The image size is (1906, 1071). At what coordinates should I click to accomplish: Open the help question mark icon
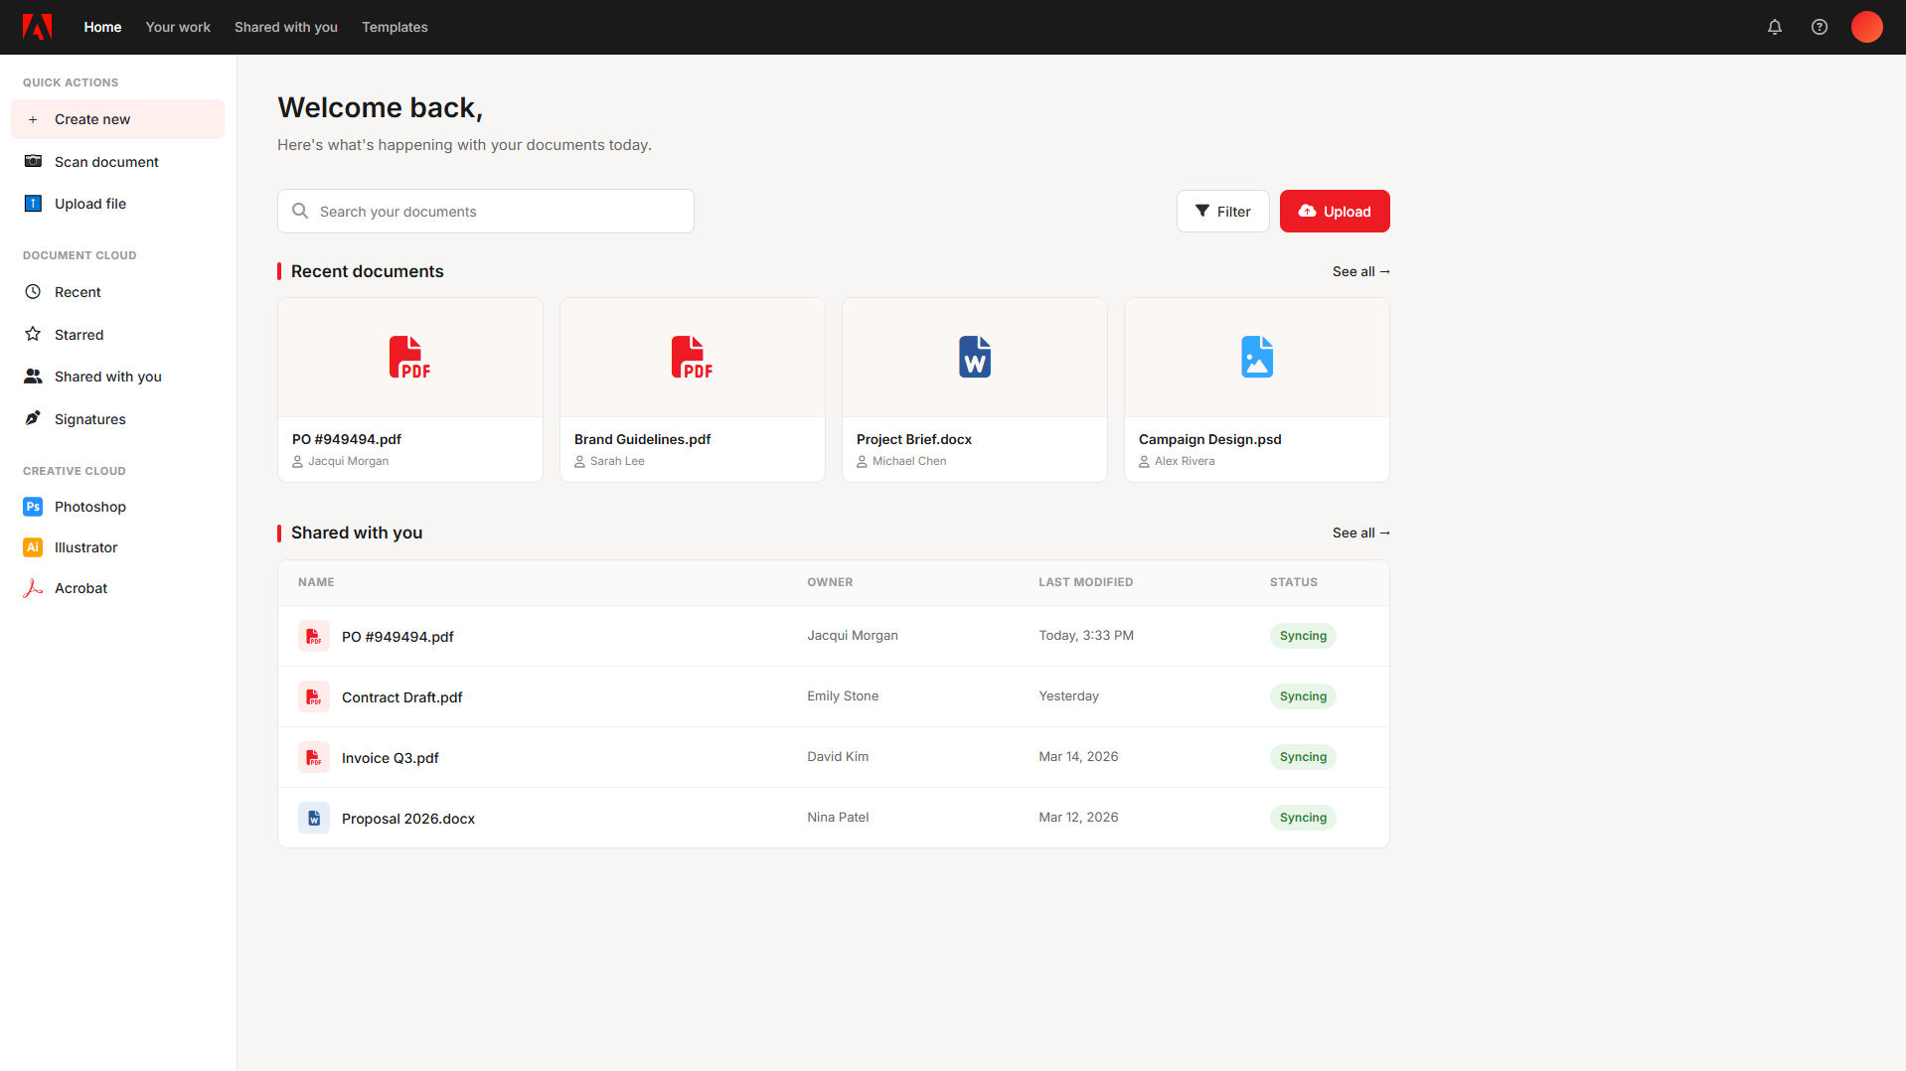click(x=1820, y=27)
